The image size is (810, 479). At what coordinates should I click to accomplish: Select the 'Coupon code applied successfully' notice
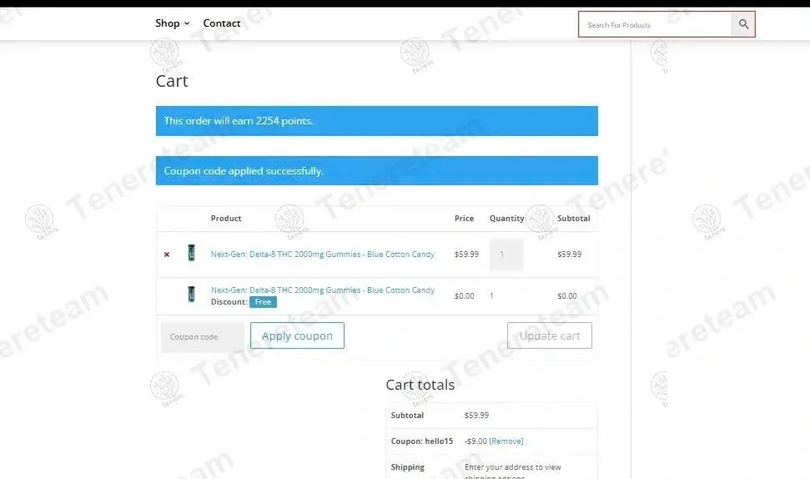pyautogui.click(x=376, y=170)
